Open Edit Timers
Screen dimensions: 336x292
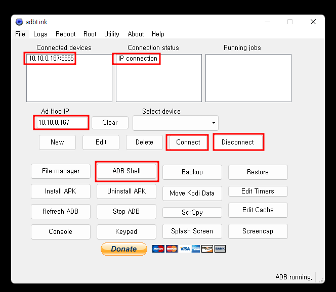[x=258, y=191]
